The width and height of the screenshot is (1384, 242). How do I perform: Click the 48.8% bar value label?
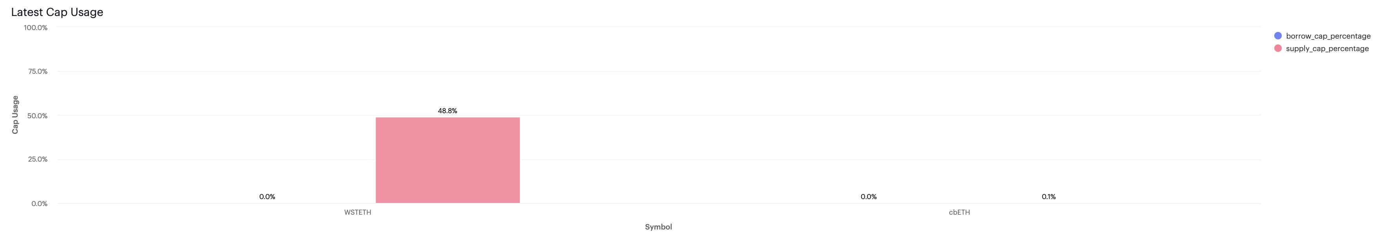(x=448, y=111)
